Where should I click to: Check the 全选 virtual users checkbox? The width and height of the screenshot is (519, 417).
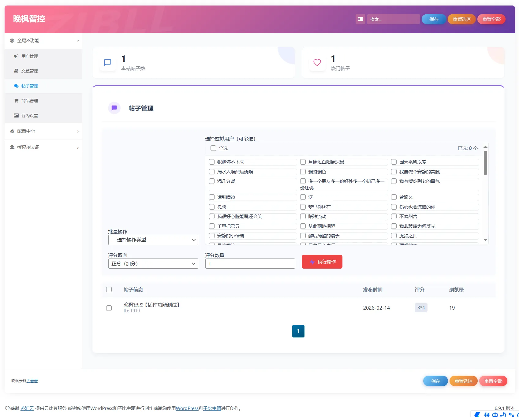[x=213, y=148]
